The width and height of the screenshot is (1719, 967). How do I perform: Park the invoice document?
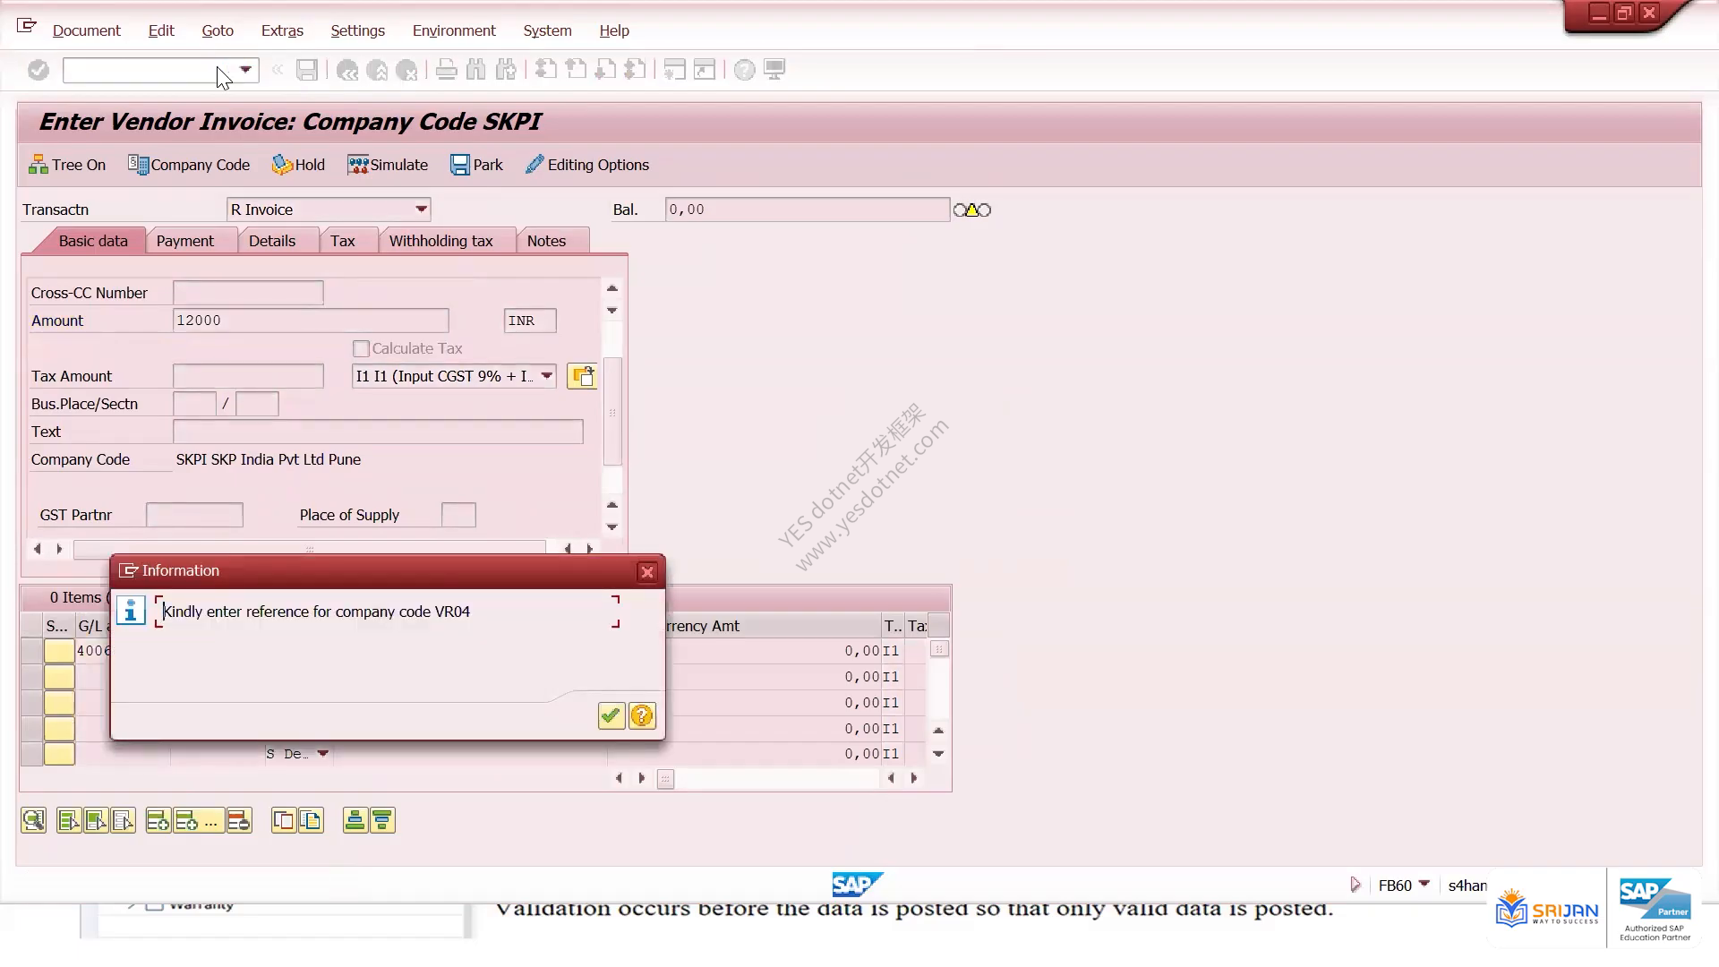click(x=476, y=165)
